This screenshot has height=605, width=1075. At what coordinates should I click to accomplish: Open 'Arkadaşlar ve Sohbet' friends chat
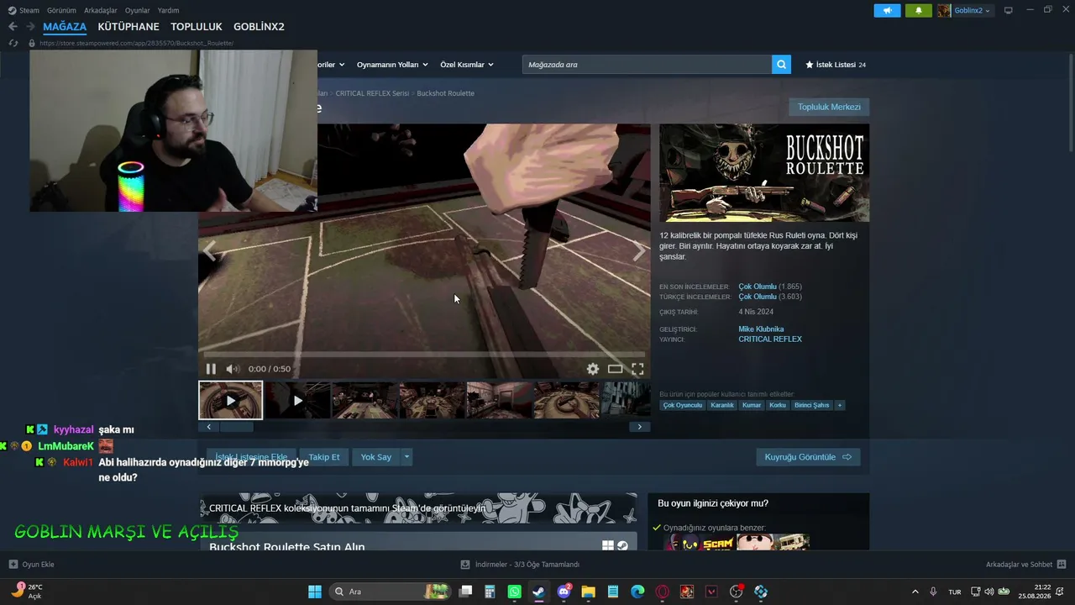pyautogui.click(x=1026, y=565)
